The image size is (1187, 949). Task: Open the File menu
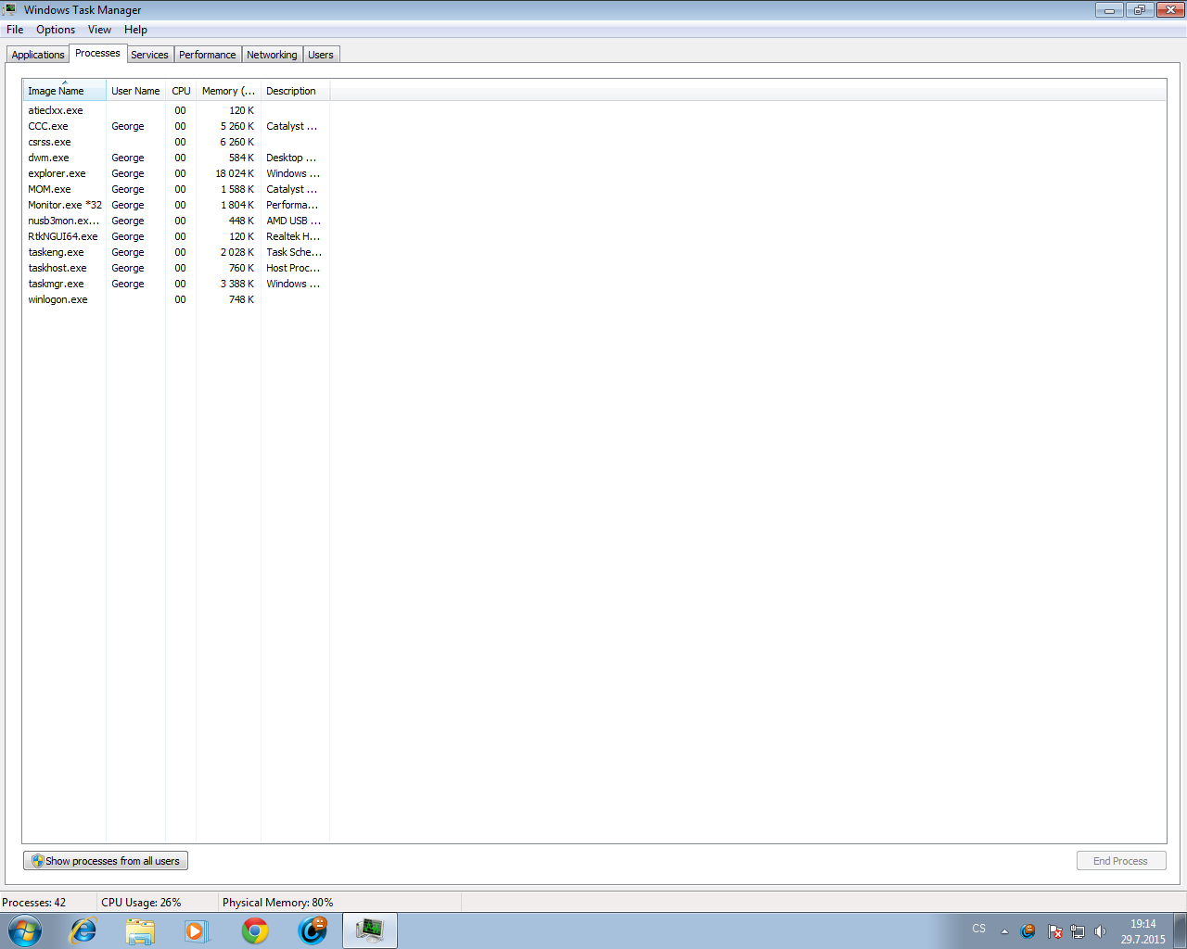tap(15, 30)
